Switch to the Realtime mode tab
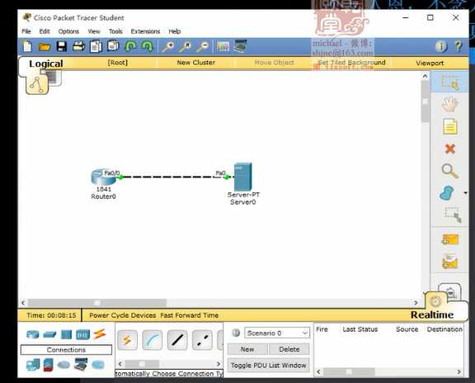The width and height of the screenshot is (475, 383). 432,314
